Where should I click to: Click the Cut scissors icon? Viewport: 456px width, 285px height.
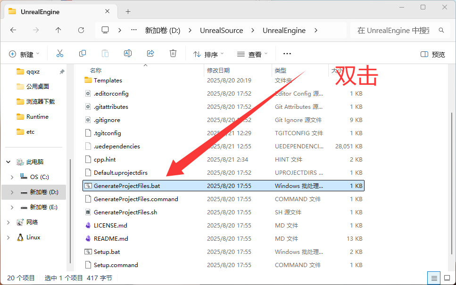click(59, 54)
